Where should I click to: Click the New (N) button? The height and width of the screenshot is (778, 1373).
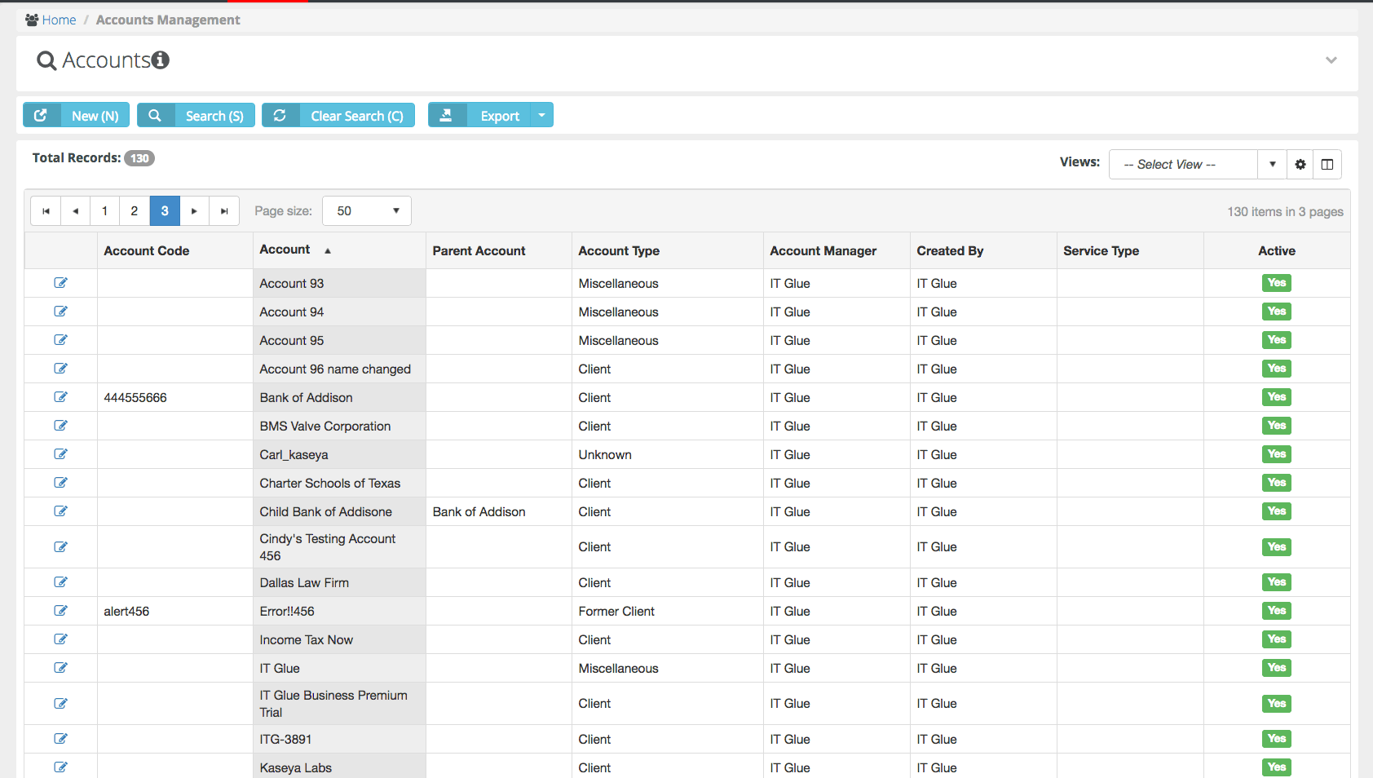[x=77, y=115]
